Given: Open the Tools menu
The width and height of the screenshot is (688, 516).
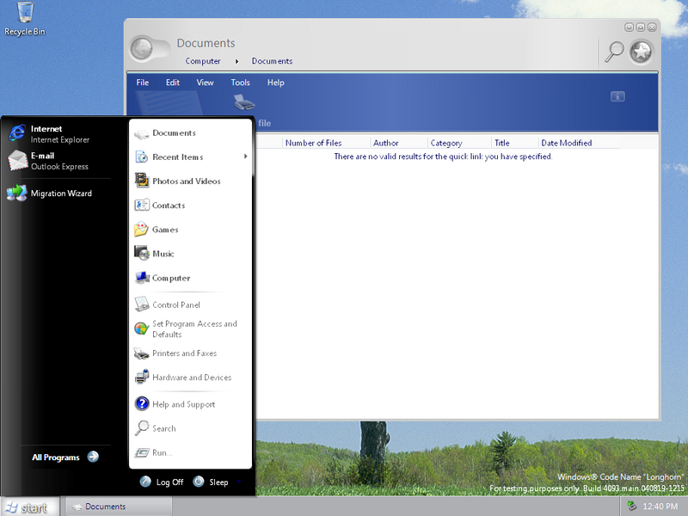Looking at the screenshot, I should pos(240,83).
